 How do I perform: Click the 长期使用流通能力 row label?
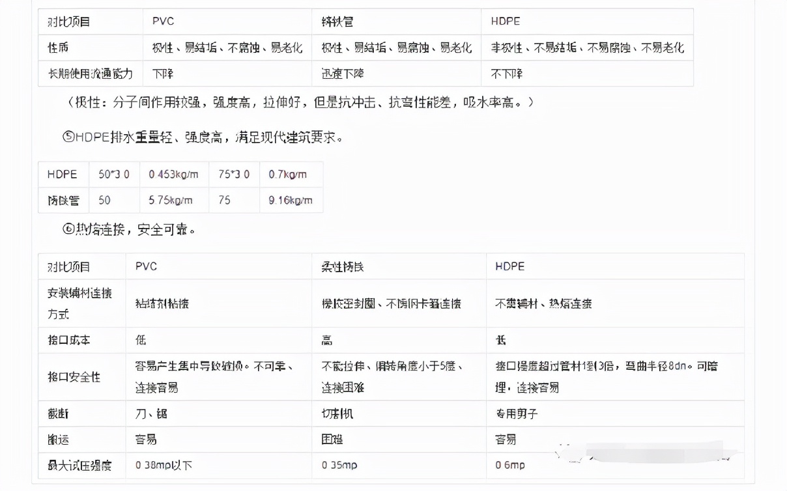(86, 74)
